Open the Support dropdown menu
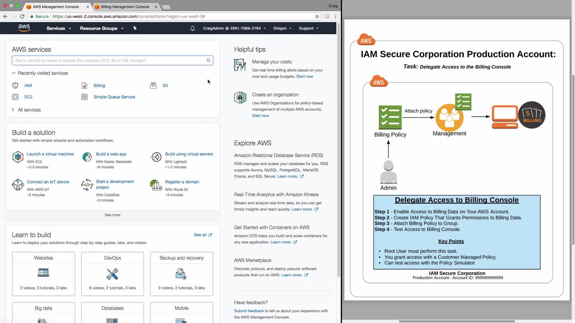The height and width of the screenshot is (323, 575). (x=309, y=28)
